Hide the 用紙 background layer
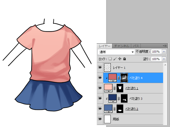Image resolution: width=170 pixels, height=127 pixels. (x=100, y=119)
